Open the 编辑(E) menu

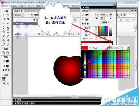pos(14,6)
